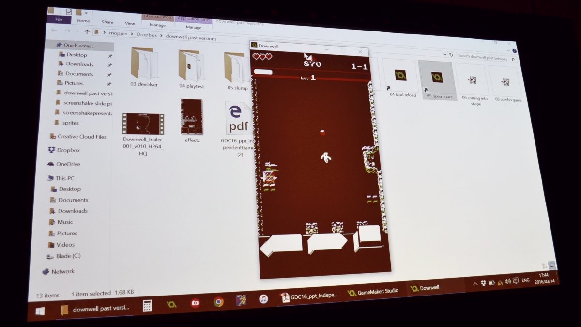Switch to large icons view button
This screenshot has height=327, width=581.
[552, 265]
